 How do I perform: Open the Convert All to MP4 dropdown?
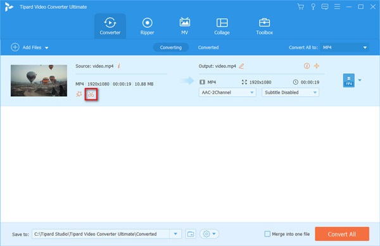click(x=345, y=47)
